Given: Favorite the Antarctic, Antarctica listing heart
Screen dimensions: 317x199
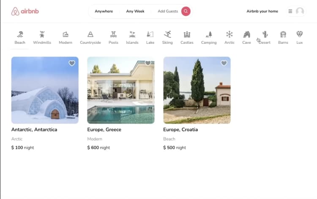Looking at the screenshot, I should tap(72, 63).
